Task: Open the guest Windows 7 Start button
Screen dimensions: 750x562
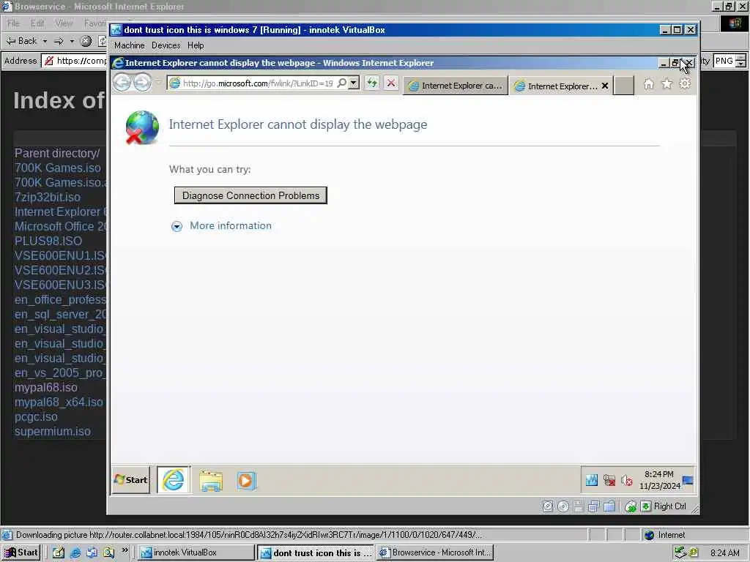Action: (131, 480)
